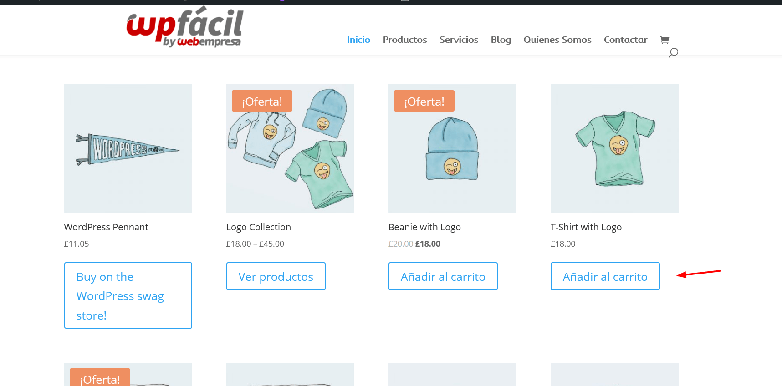
Task: Open the Servicios menu item
Action: (459, 40)
